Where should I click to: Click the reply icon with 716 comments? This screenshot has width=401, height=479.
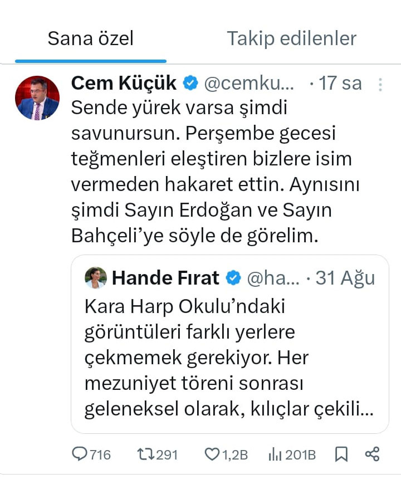[81, 454]
